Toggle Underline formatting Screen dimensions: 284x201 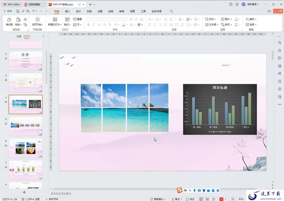pos(99,25)
